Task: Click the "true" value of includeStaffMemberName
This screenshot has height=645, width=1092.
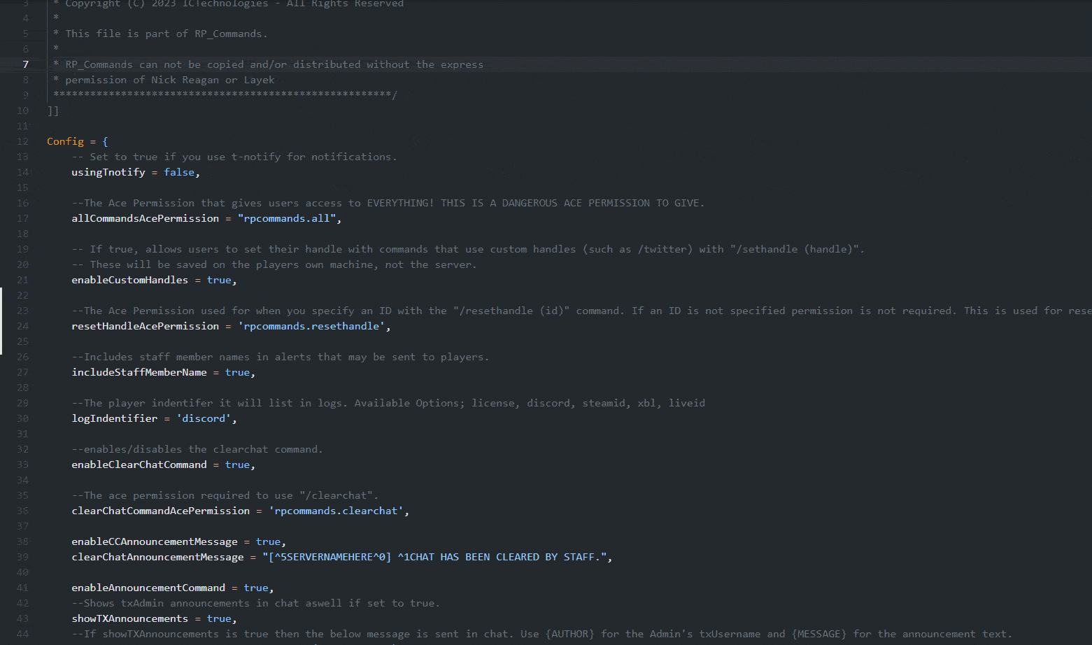Action: tap(238, 372)
